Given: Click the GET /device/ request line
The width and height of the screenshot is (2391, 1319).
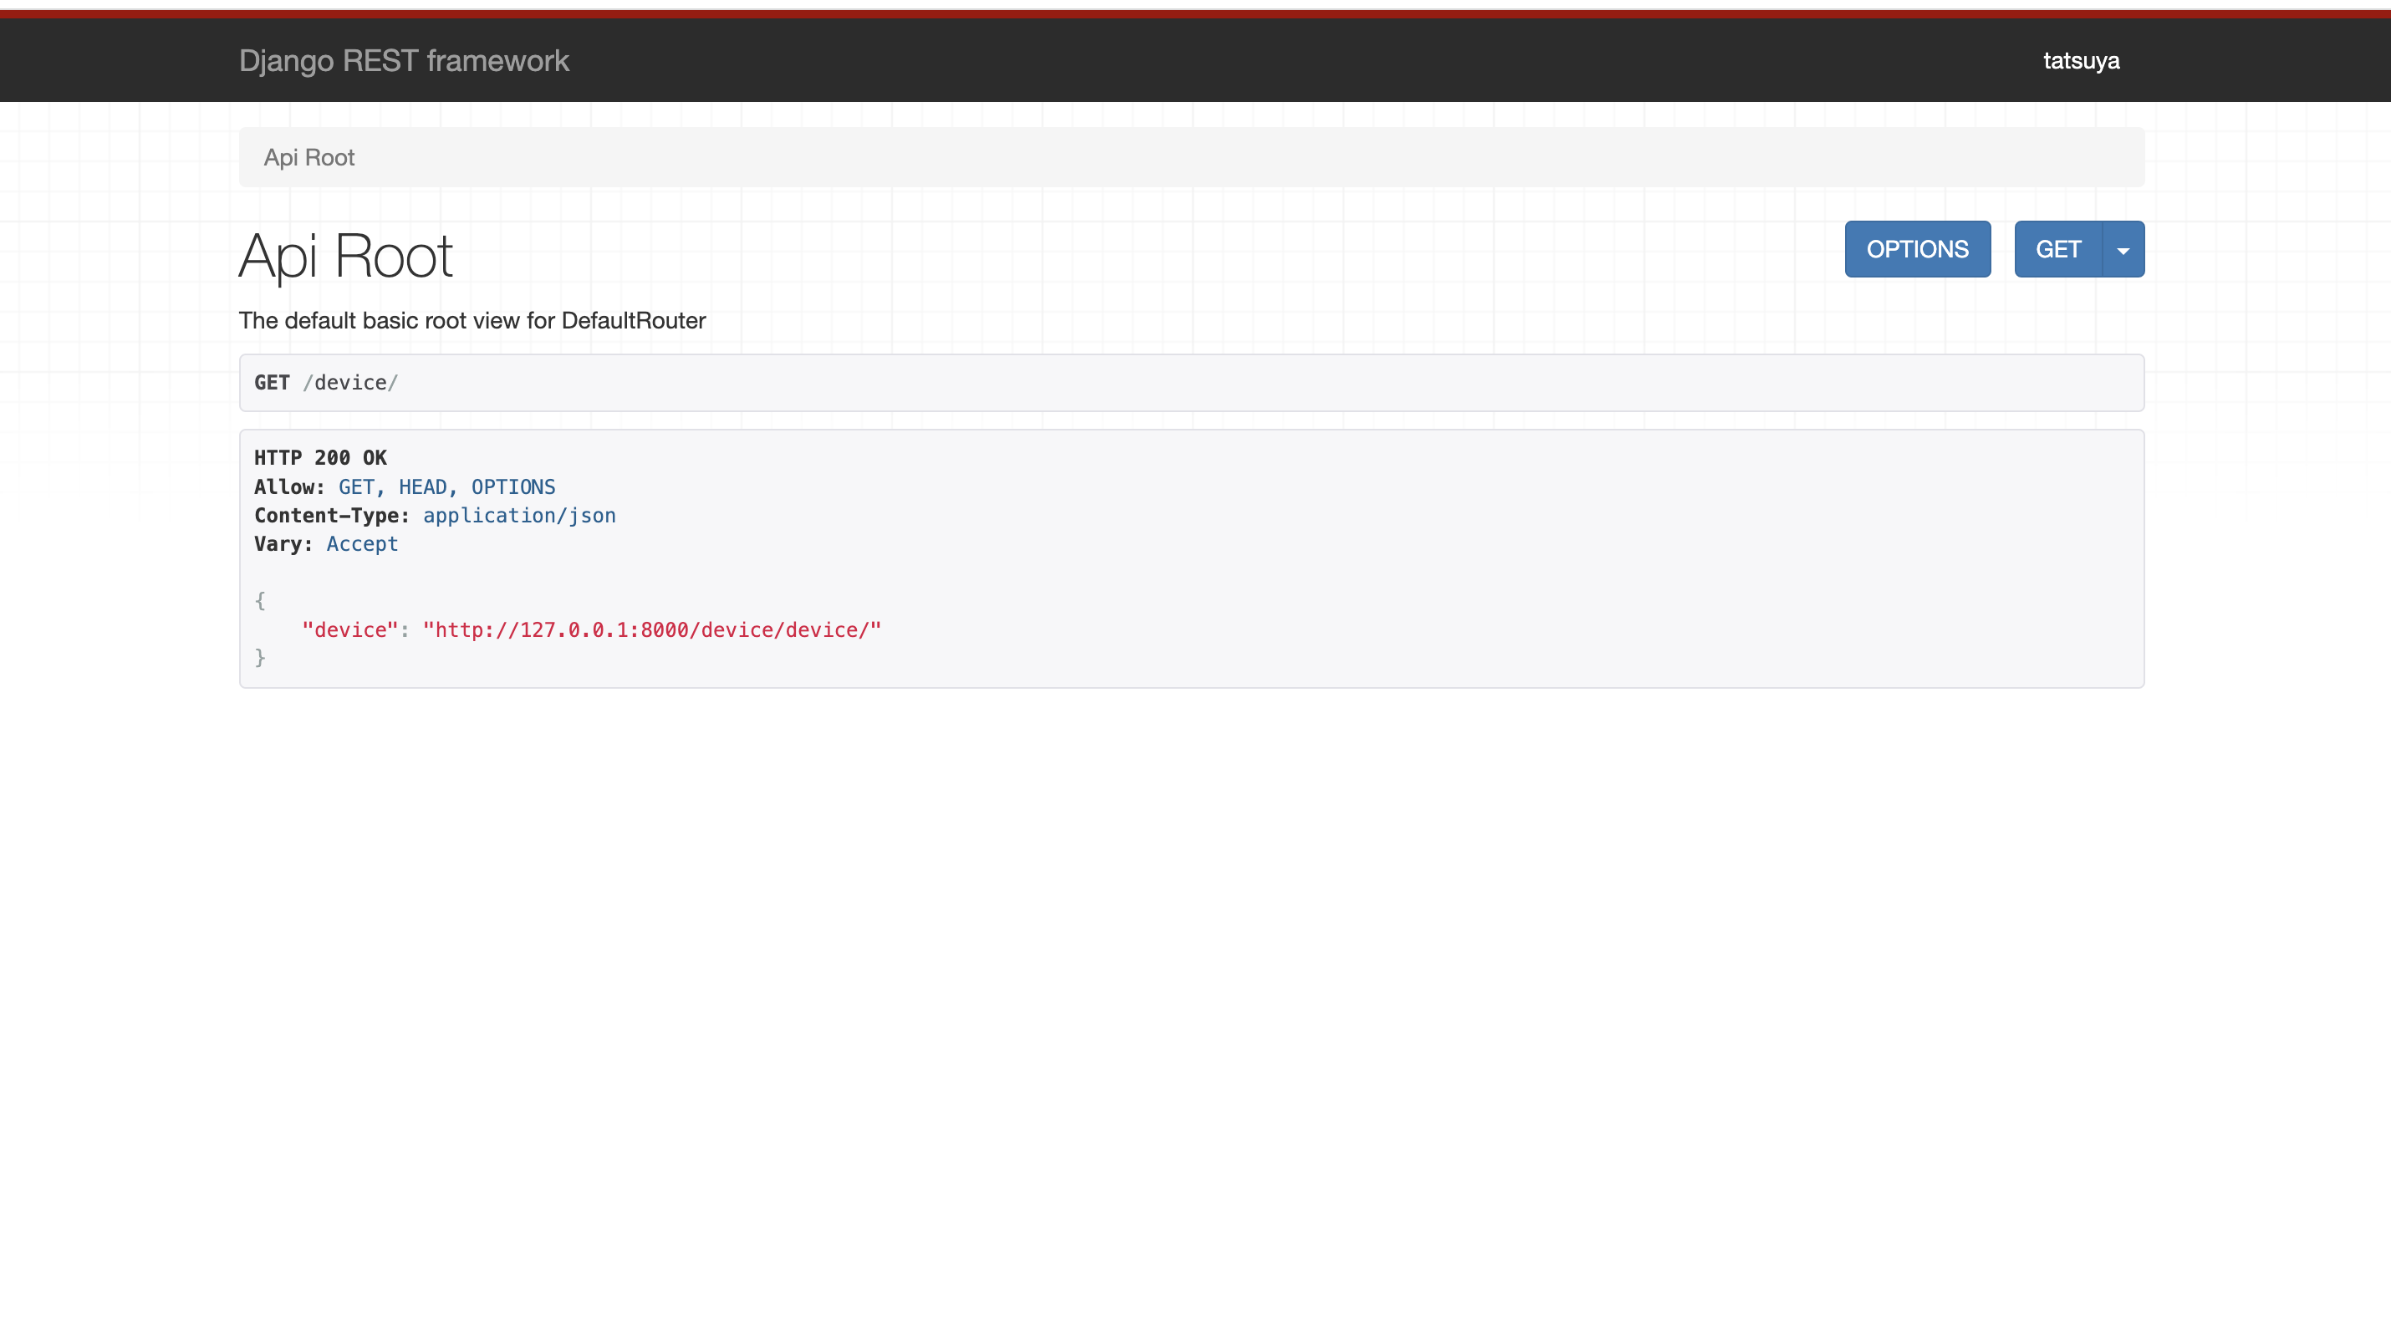Looking at the screenshot, I should pos(326,383).
